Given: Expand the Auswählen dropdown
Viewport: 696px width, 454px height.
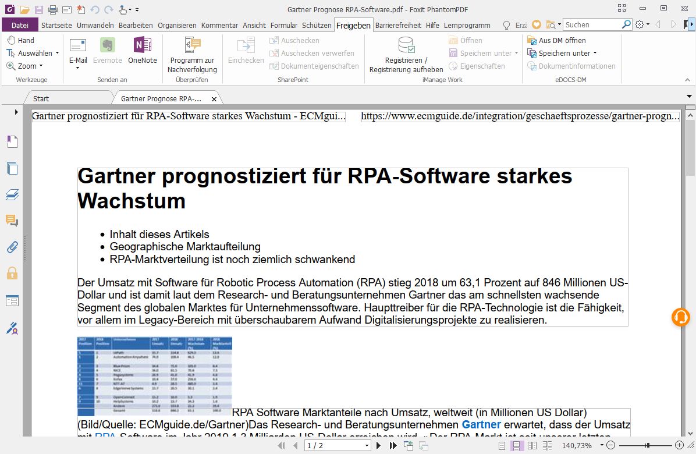Looking at the screenshot, I should [57, 53].
